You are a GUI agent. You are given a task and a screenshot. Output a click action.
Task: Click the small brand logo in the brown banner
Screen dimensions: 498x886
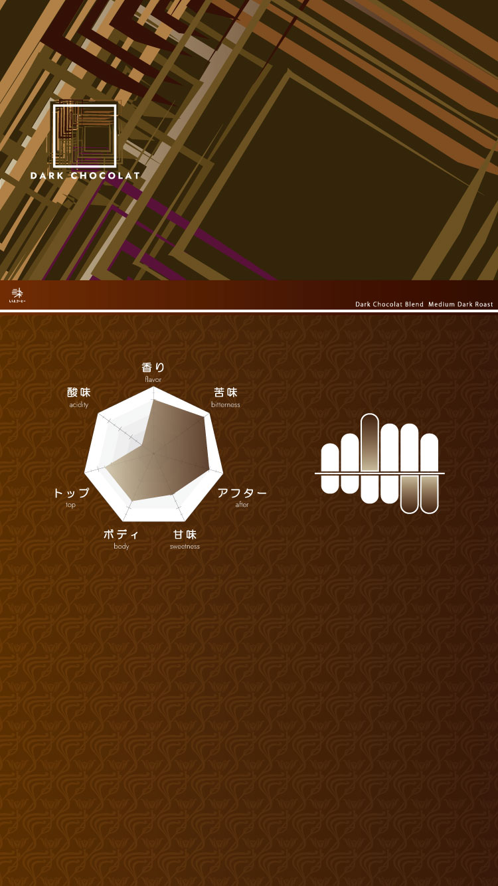pyautogui.click(x=17, y=295)
